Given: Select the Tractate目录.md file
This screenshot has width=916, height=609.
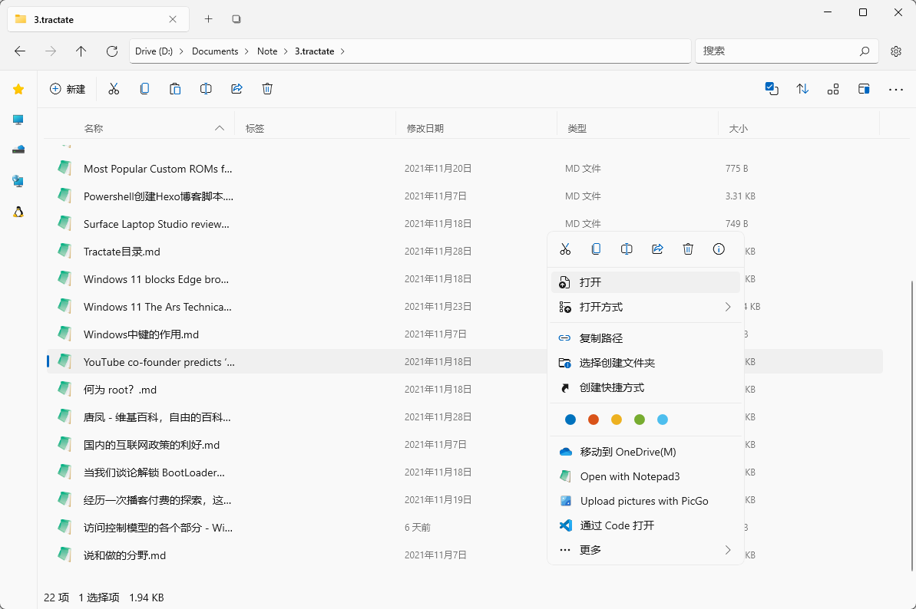Looking at the screenshot, I should [x=122, y=252].
